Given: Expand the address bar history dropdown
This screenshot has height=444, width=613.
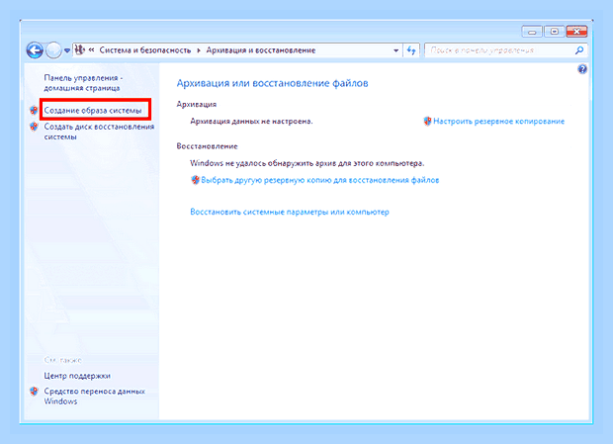Looking at the screenshot, I should 396,50.
